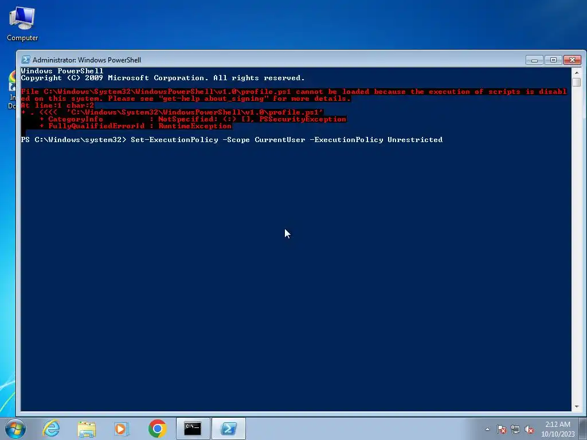
Task: Click the red PSSecurityException error line
Action: (x=193, y=119)
